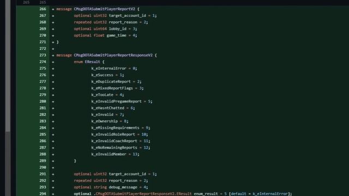Click 'enum_result' field on line 294
This screenshot has height=196, width=349.
206,194
